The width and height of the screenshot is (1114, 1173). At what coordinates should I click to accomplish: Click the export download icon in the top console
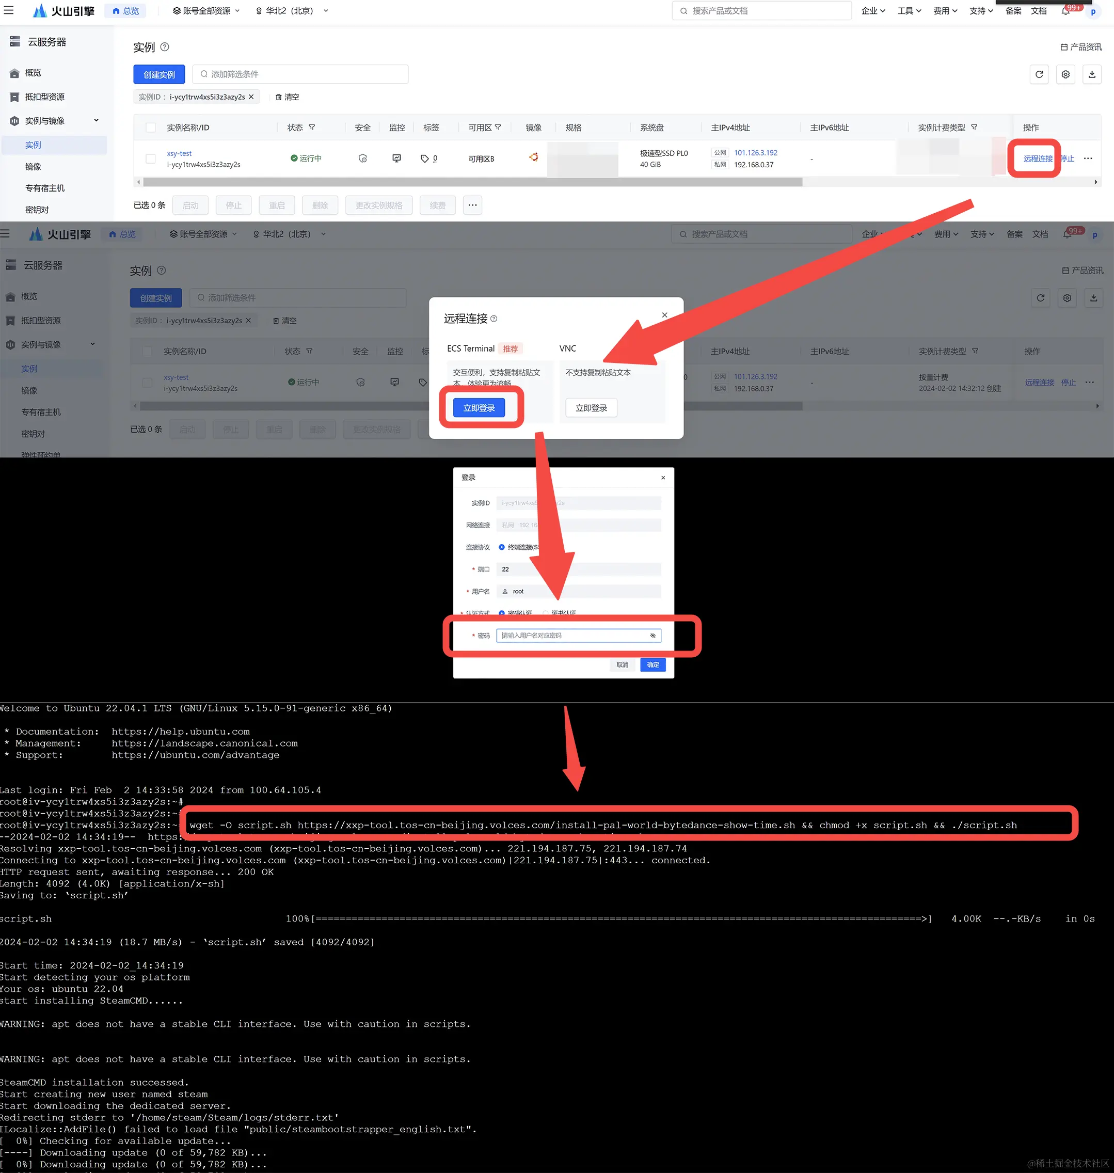1092,74
